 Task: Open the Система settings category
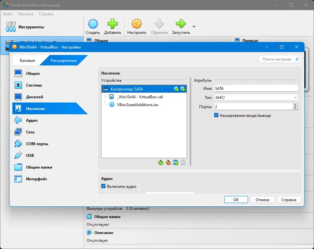click(x=50, y=85)
